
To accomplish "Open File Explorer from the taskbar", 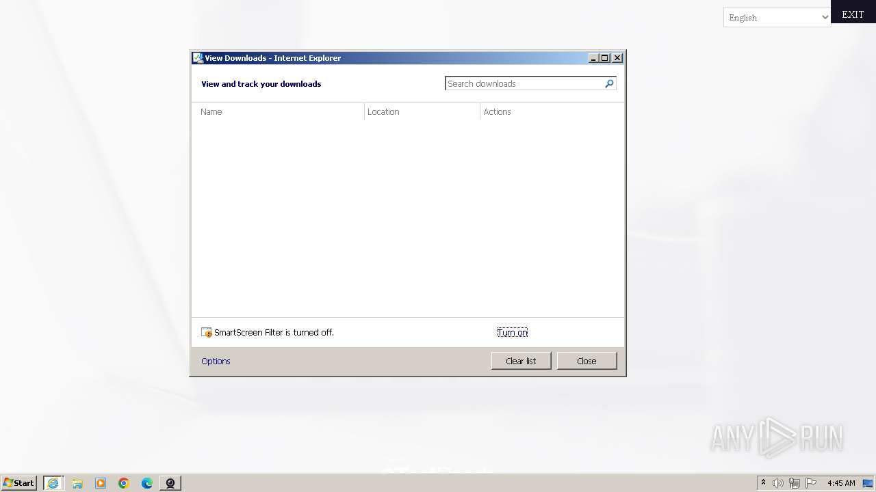I will point(77,483).
